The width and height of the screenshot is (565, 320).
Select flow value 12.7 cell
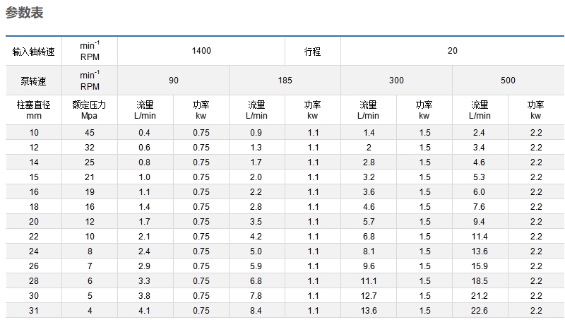(369, 296)
